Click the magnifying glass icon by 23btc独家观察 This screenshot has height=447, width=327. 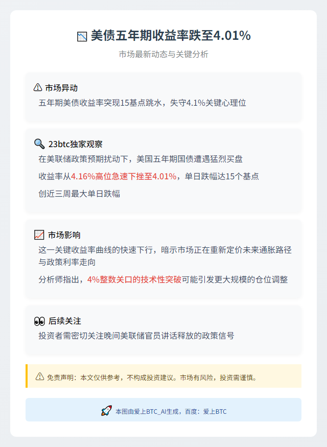(x=39, y=144)
